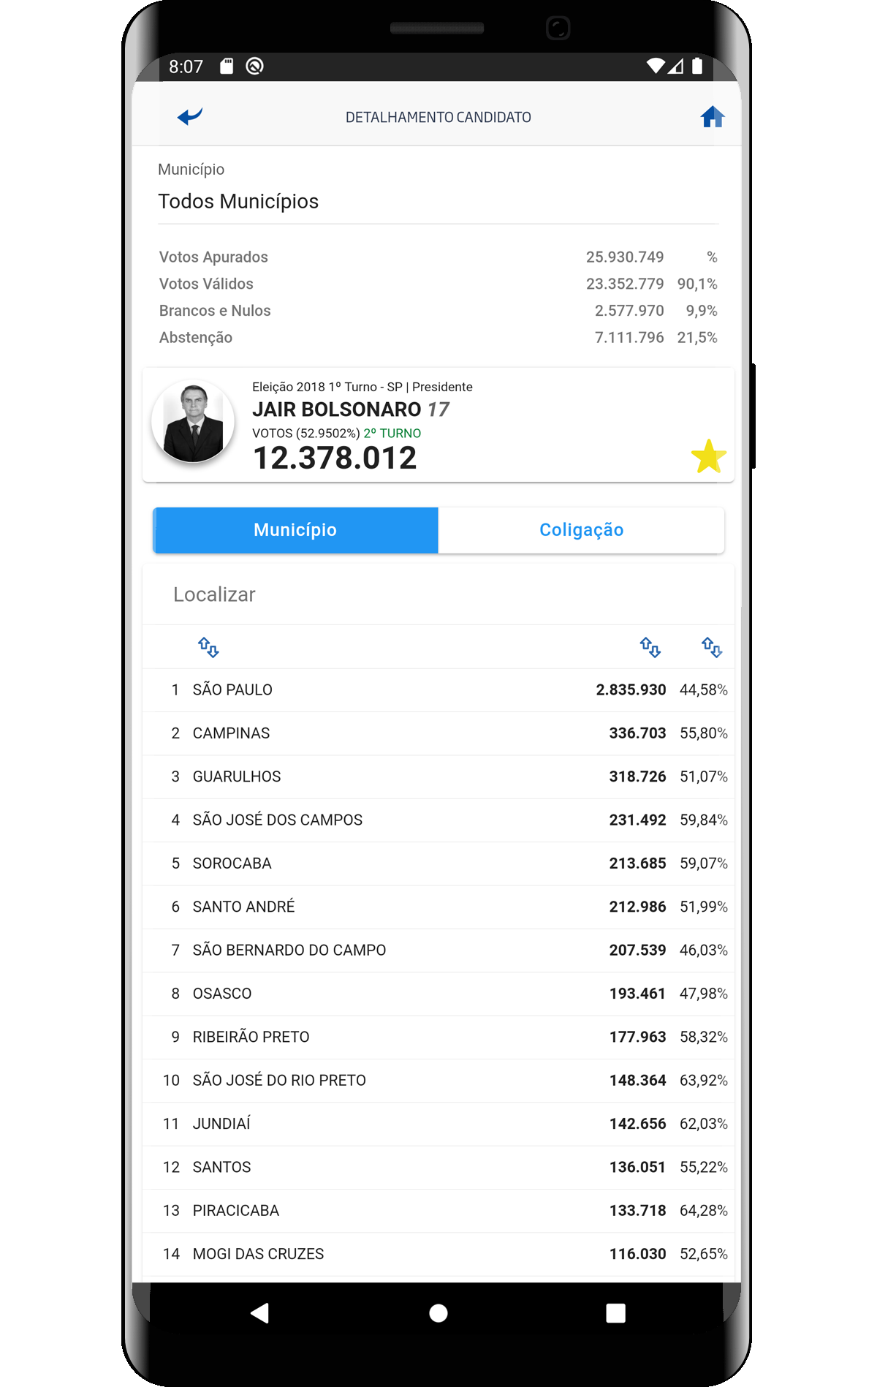Sort list by percentage column

coord(711,647)
